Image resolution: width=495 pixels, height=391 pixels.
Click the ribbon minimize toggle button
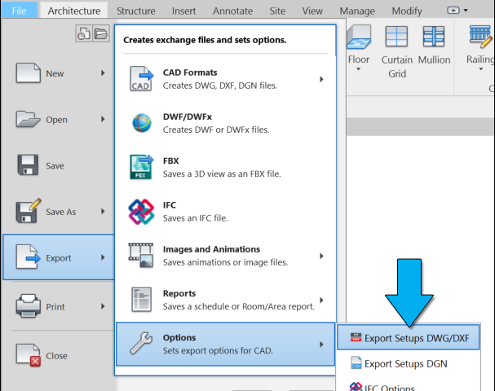pos(453,11)
